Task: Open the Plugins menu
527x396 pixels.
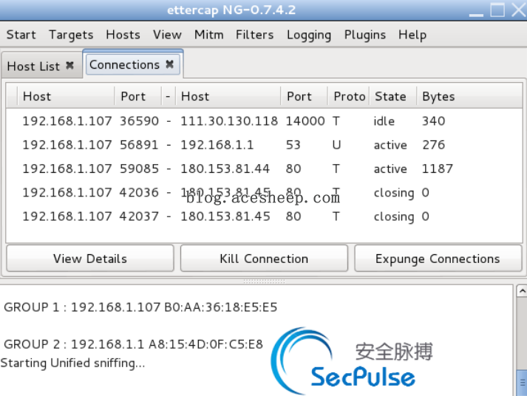Action: 364,35
